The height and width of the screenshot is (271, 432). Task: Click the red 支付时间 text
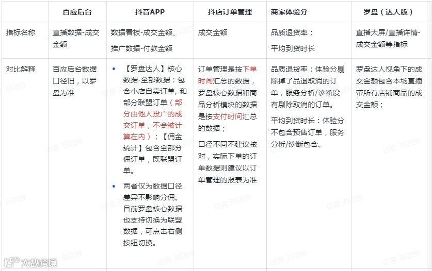228,116
